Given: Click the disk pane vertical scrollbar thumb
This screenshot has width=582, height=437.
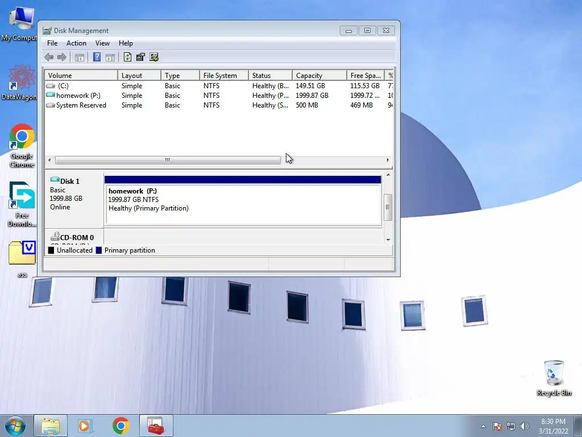Looking at the screenshot, I should pyautogui.click(x=388, y=207).
